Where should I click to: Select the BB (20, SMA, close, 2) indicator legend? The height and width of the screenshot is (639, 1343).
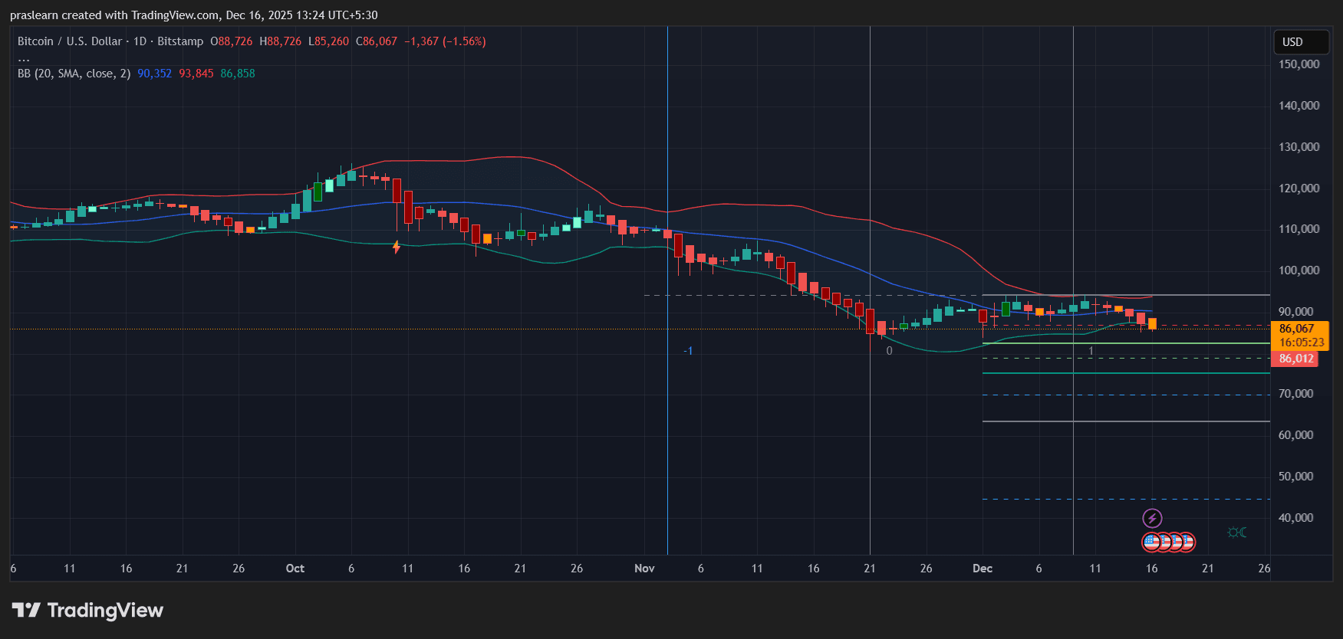[74, 74]
